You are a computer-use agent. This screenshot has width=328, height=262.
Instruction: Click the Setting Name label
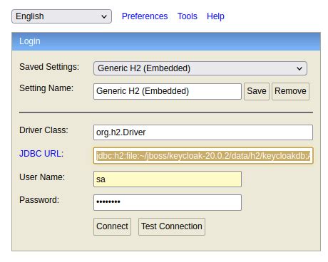[46, 88]
